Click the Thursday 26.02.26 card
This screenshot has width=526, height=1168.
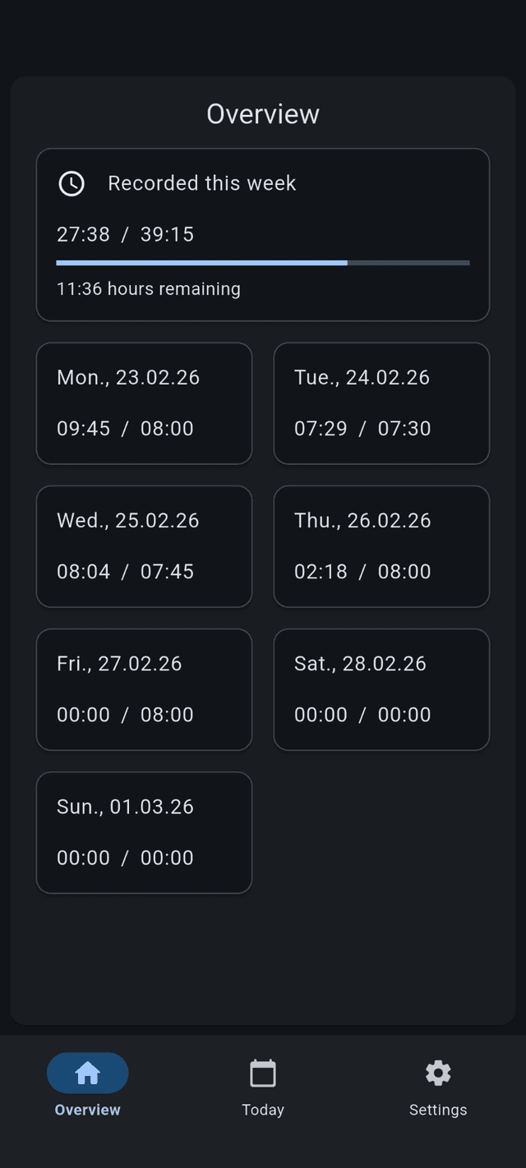[381, 545]
